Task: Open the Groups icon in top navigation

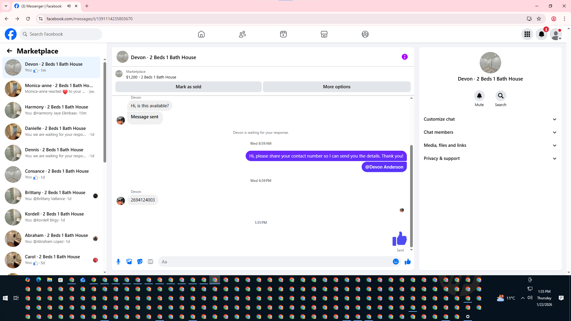Action: tap(365, 34)
